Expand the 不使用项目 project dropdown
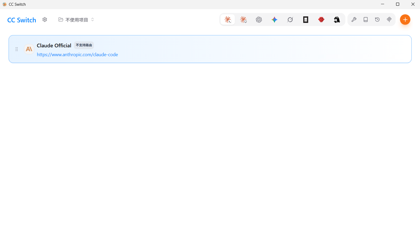The image size is (420, 239). coord(76,20)
